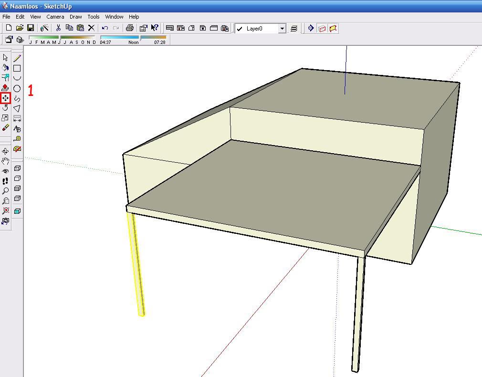Toggle X-Ray transparency mode
Image resolution: width=482 pixels, height=377 pixels.
click(x=18, y=211)
